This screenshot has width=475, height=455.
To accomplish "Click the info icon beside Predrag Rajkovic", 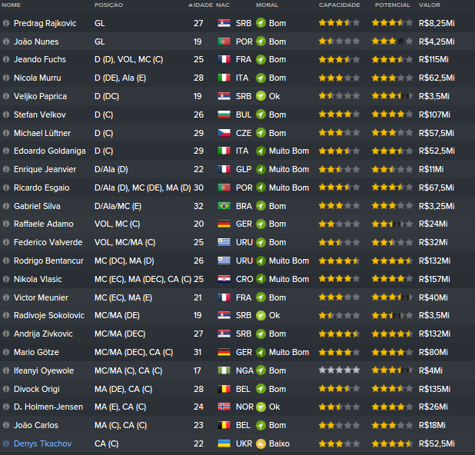I will [6, 23].
